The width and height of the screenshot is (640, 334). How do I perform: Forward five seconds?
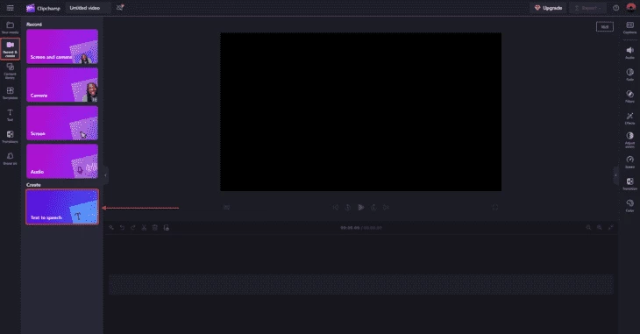[x=373, y=208]
